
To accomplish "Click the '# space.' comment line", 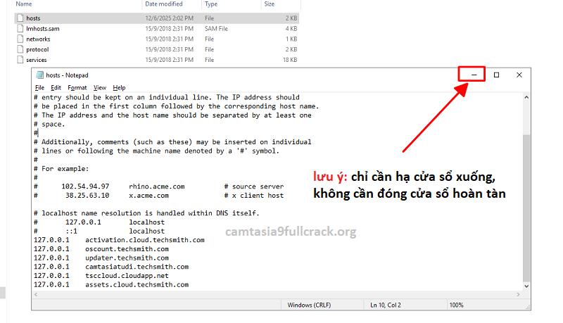I will pyautogui.click(x=49, y=124).
